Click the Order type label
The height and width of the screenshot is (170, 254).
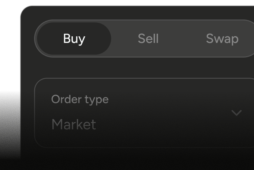pos(80,99)
